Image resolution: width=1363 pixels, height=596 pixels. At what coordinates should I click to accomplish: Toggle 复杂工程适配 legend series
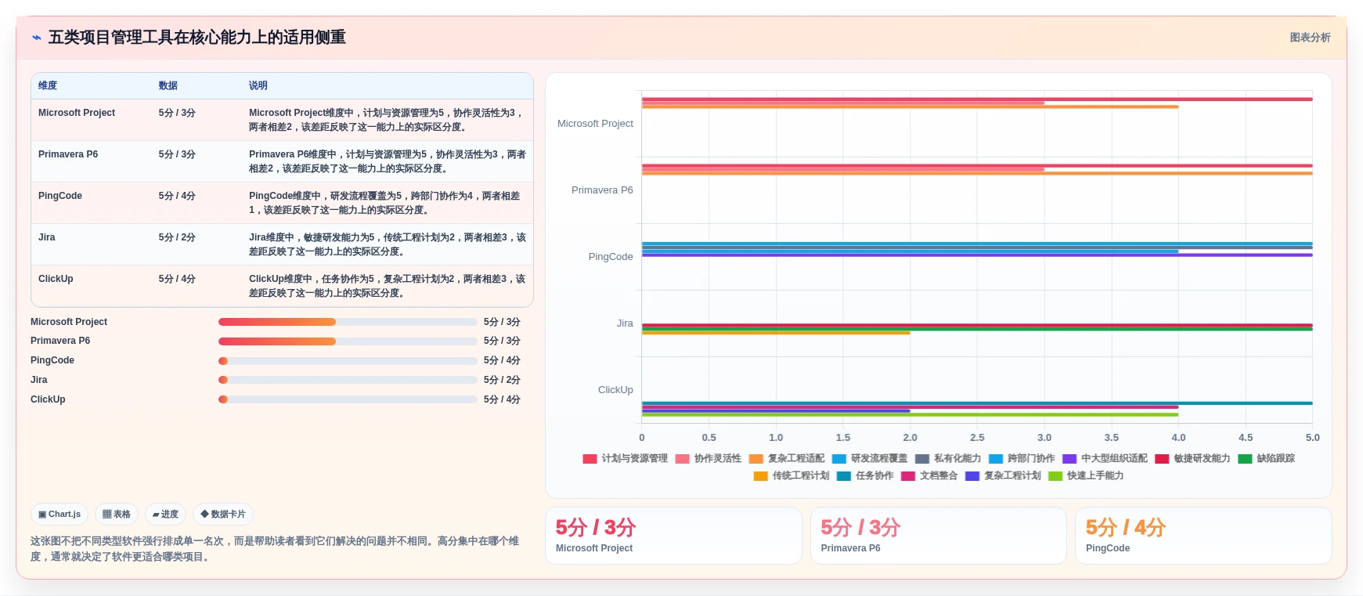coord(786,458)
